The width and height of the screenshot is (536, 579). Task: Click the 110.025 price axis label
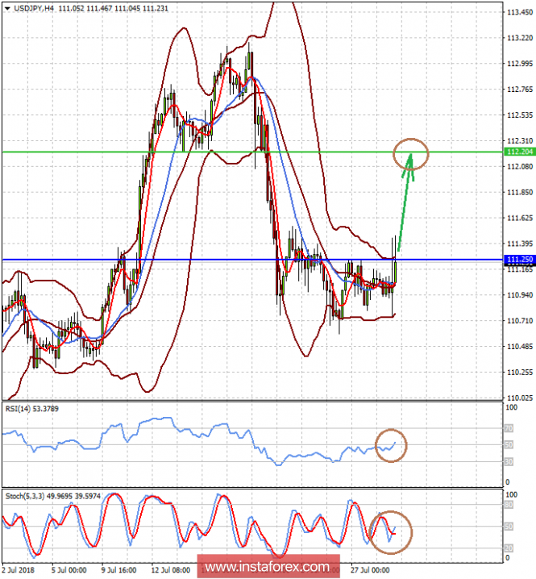click(x=518, y=398)
